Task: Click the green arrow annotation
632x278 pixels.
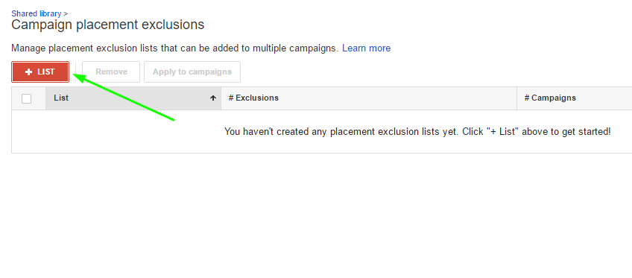Action: tap(123, 97)
